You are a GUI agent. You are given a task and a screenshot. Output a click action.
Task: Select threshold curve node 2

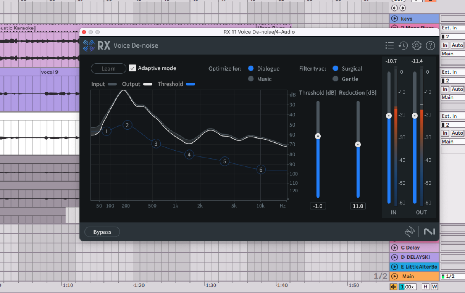pyautogui.click(x=127, y=125)
